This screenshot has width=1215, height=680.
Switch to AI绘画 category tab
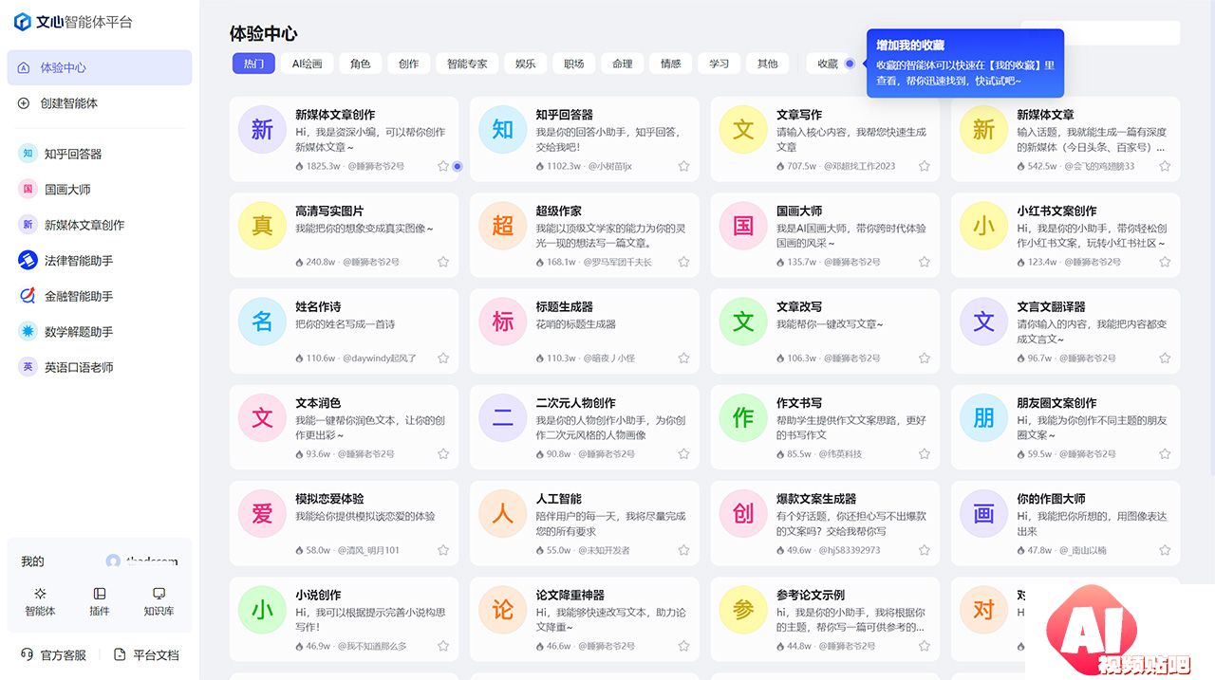[x=307, y=64]
